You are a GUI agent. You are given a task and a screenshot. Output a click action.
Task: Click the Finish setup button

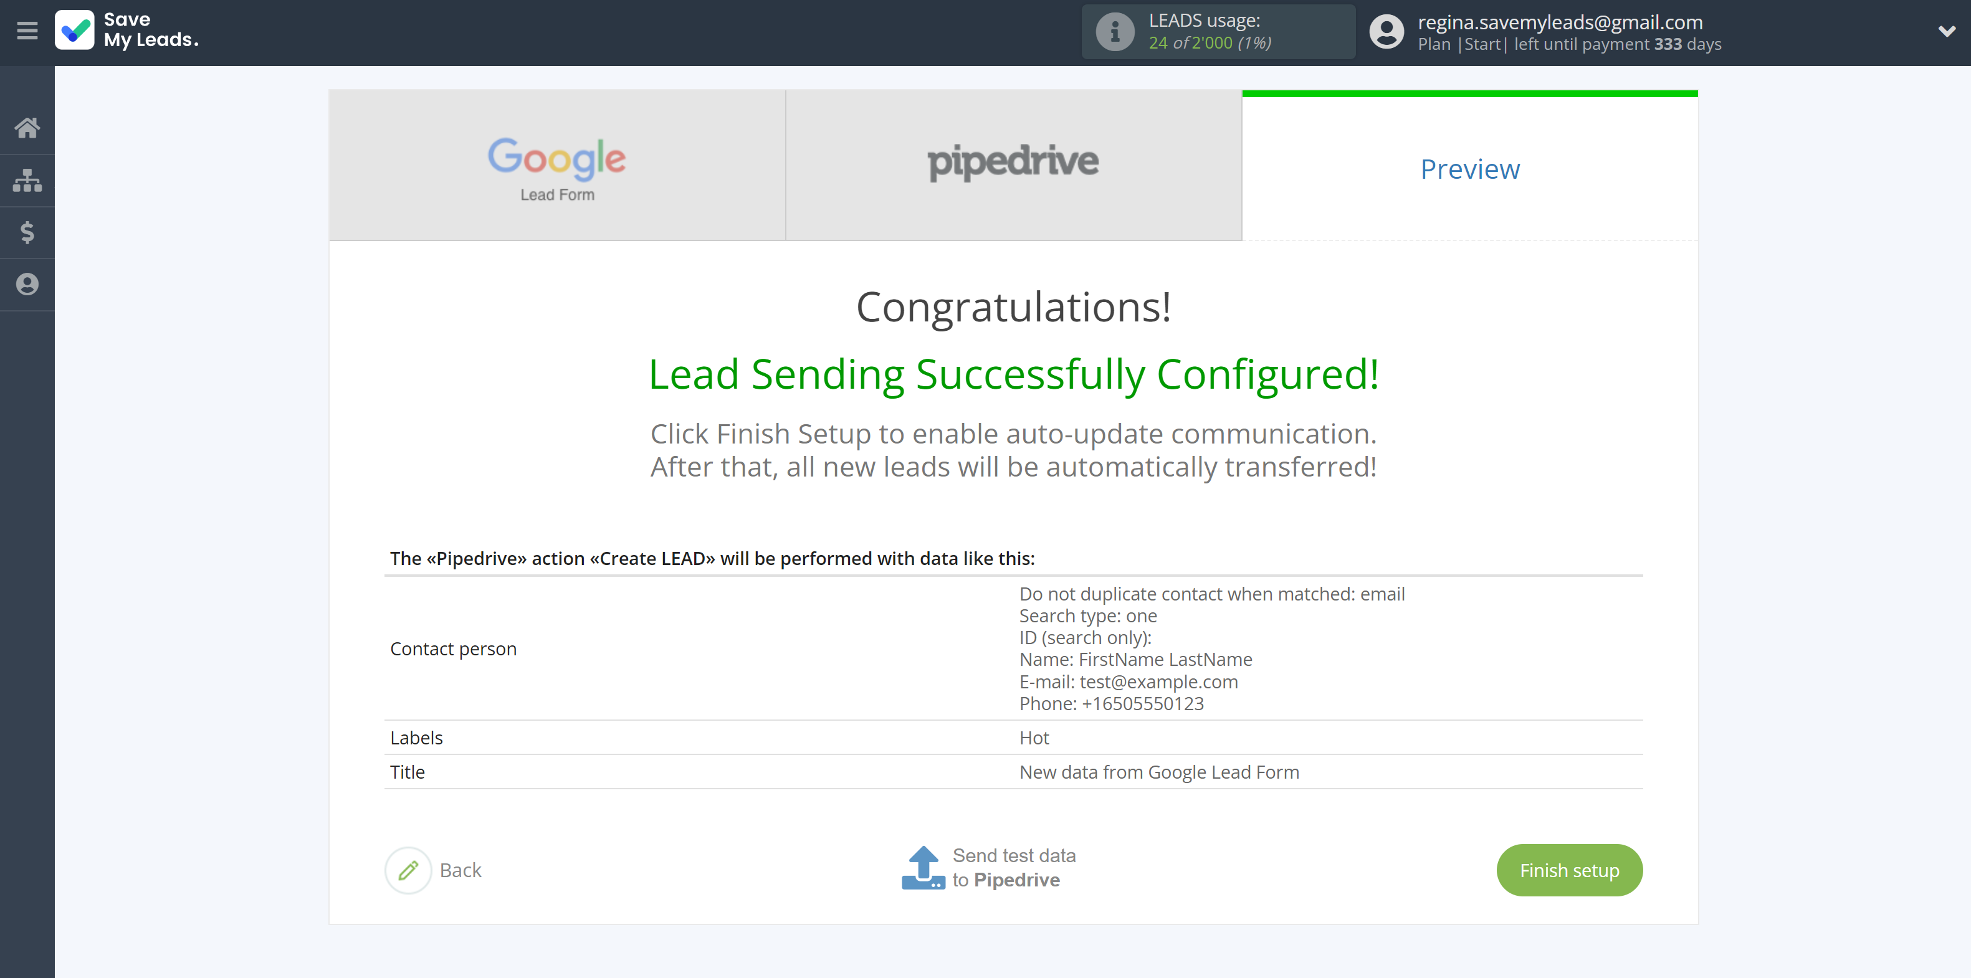1572,868
